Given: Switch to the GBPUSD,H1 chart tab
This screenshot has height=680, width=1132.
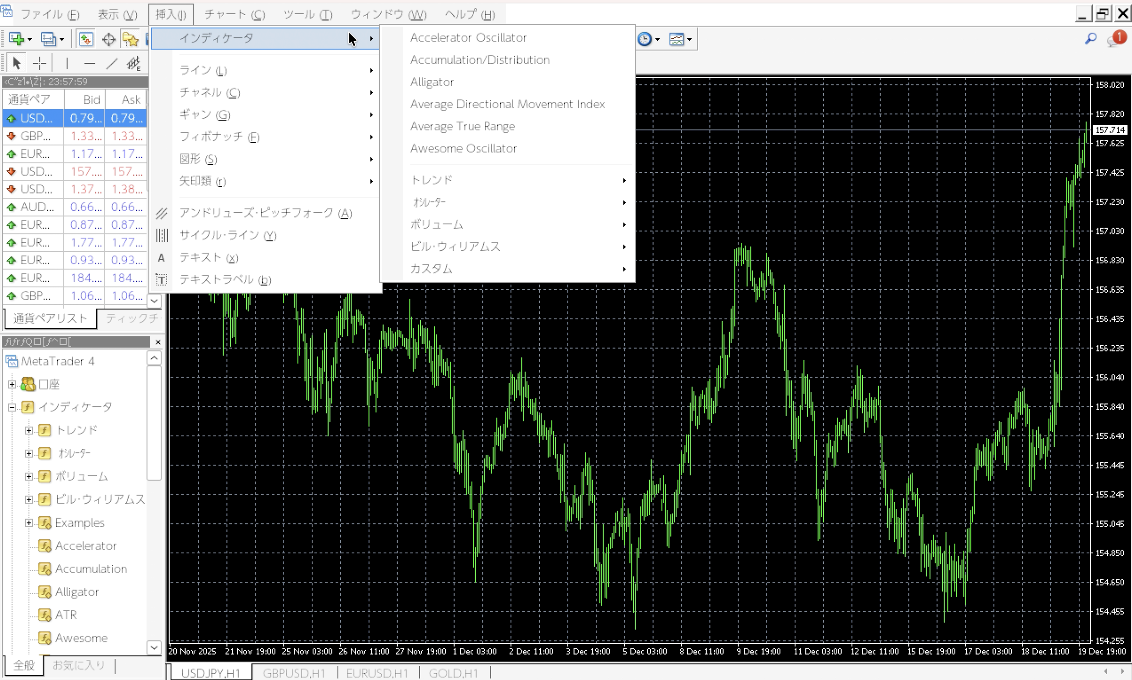Looking at the screenshot, I should [294, 673].
